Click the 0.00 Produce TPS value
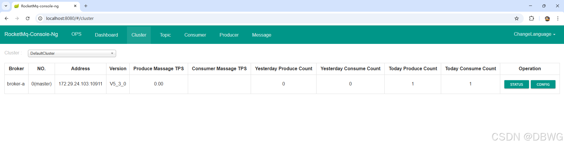The width and height of the screenshot is (564, 146). pos(159,84)
